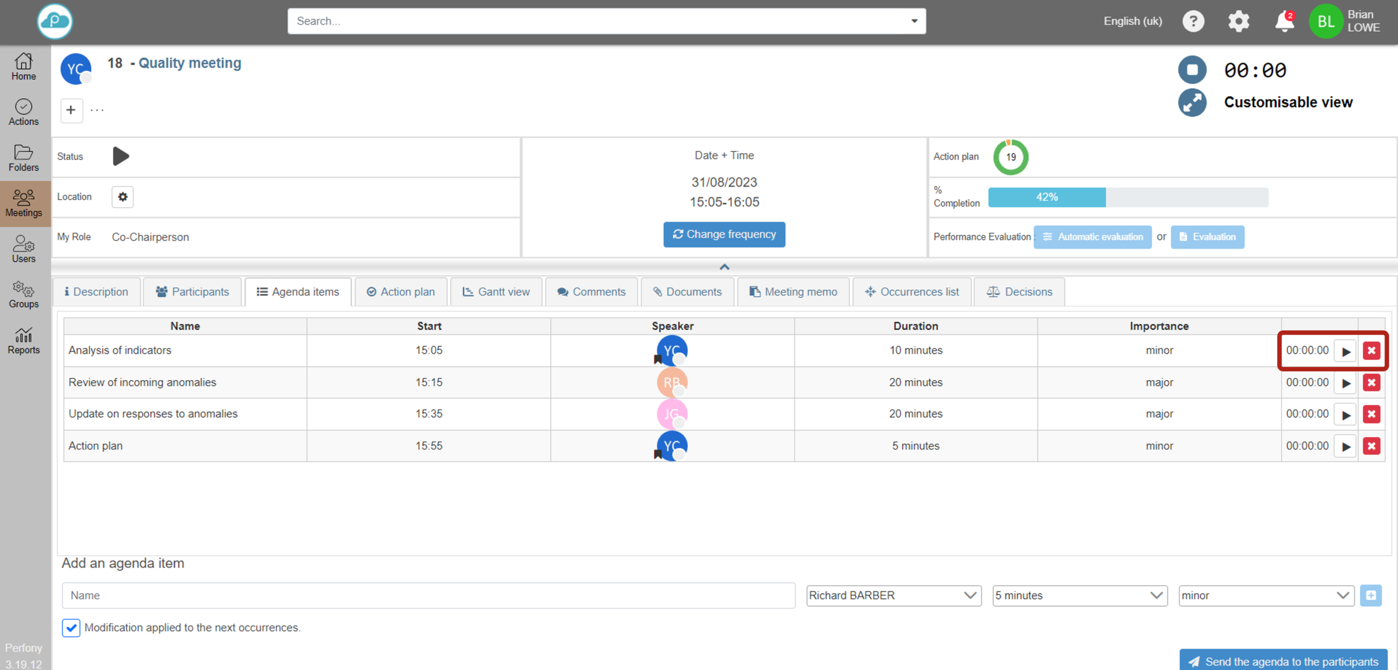Switch to the Gantt view tab

click(496, 292)
